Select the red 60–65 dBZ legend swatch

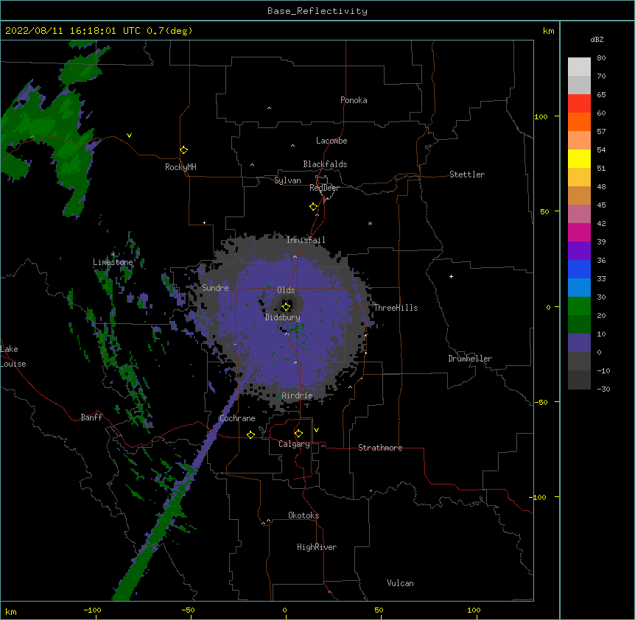pos(579,104)
